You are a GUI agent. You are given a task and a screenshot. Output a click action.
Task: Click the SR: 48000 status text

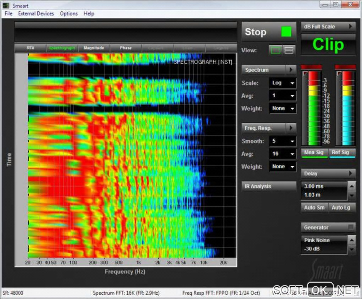[13, 293]
